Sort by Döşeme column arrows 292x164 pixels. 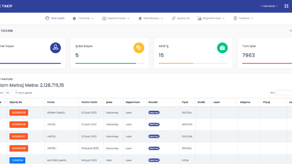(x=258, y=102)
